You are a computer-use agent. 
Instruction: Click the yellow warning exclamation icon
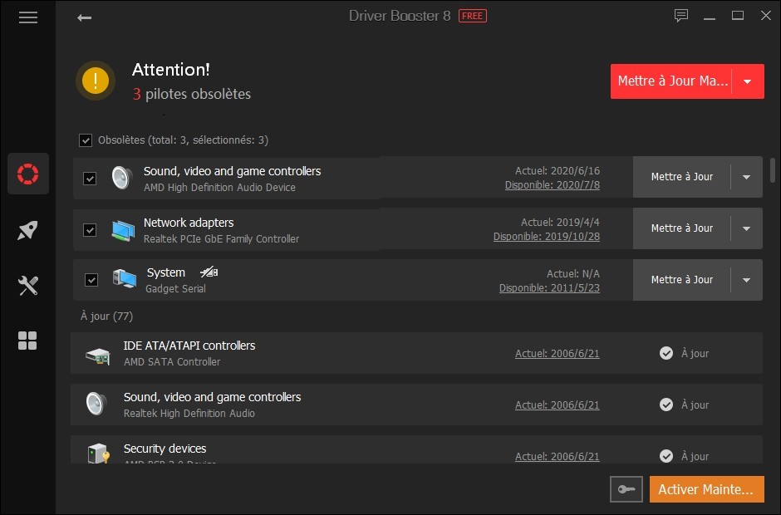click(96, 81)
